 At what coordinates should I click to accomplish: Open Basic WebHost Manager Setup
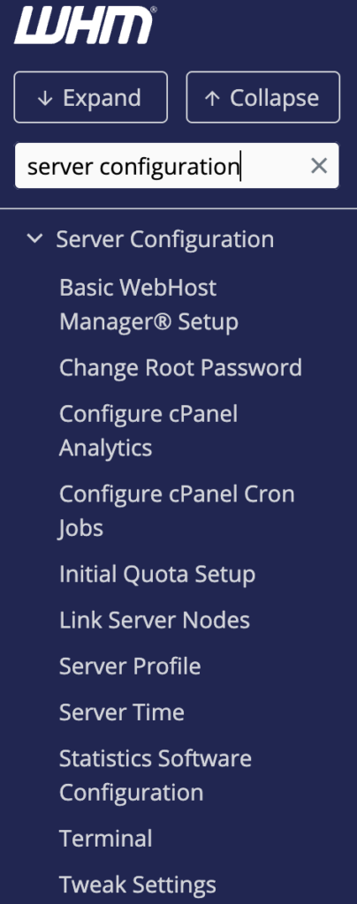point(148,305)
